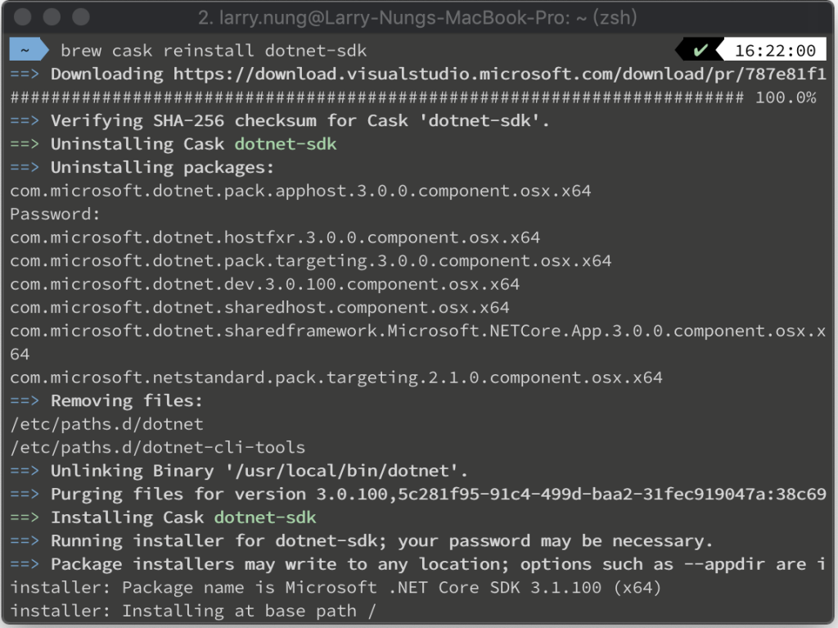Click the arrow before Removing files
Image resolution: width=838 pixels, height=628 pixels.
25,400
